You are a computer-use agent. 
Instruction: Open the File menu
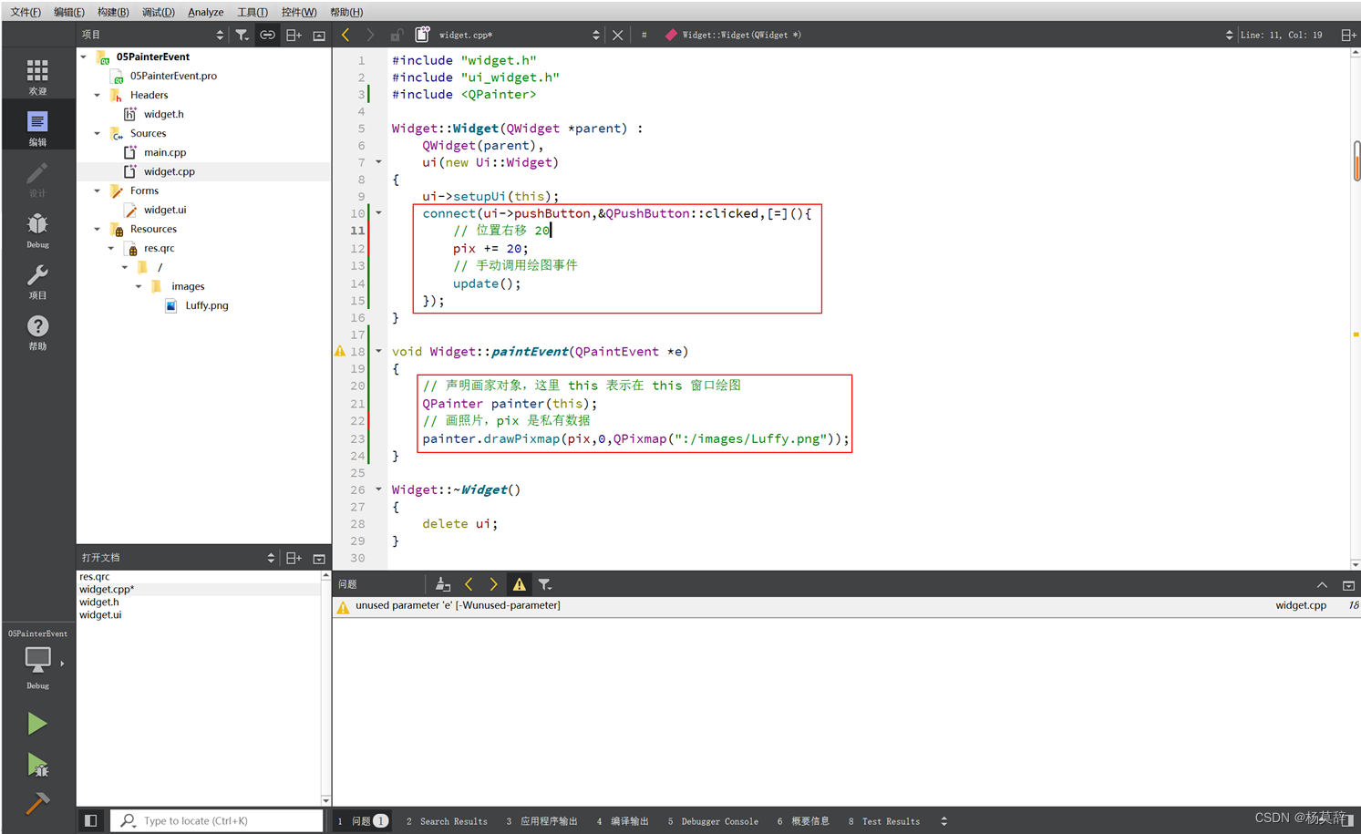pyautogui.click(x=25, y=12)
